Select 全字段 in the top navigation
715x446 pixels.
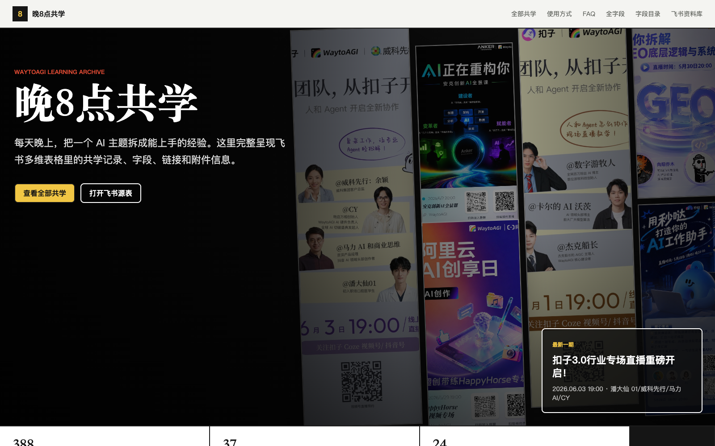615,14
